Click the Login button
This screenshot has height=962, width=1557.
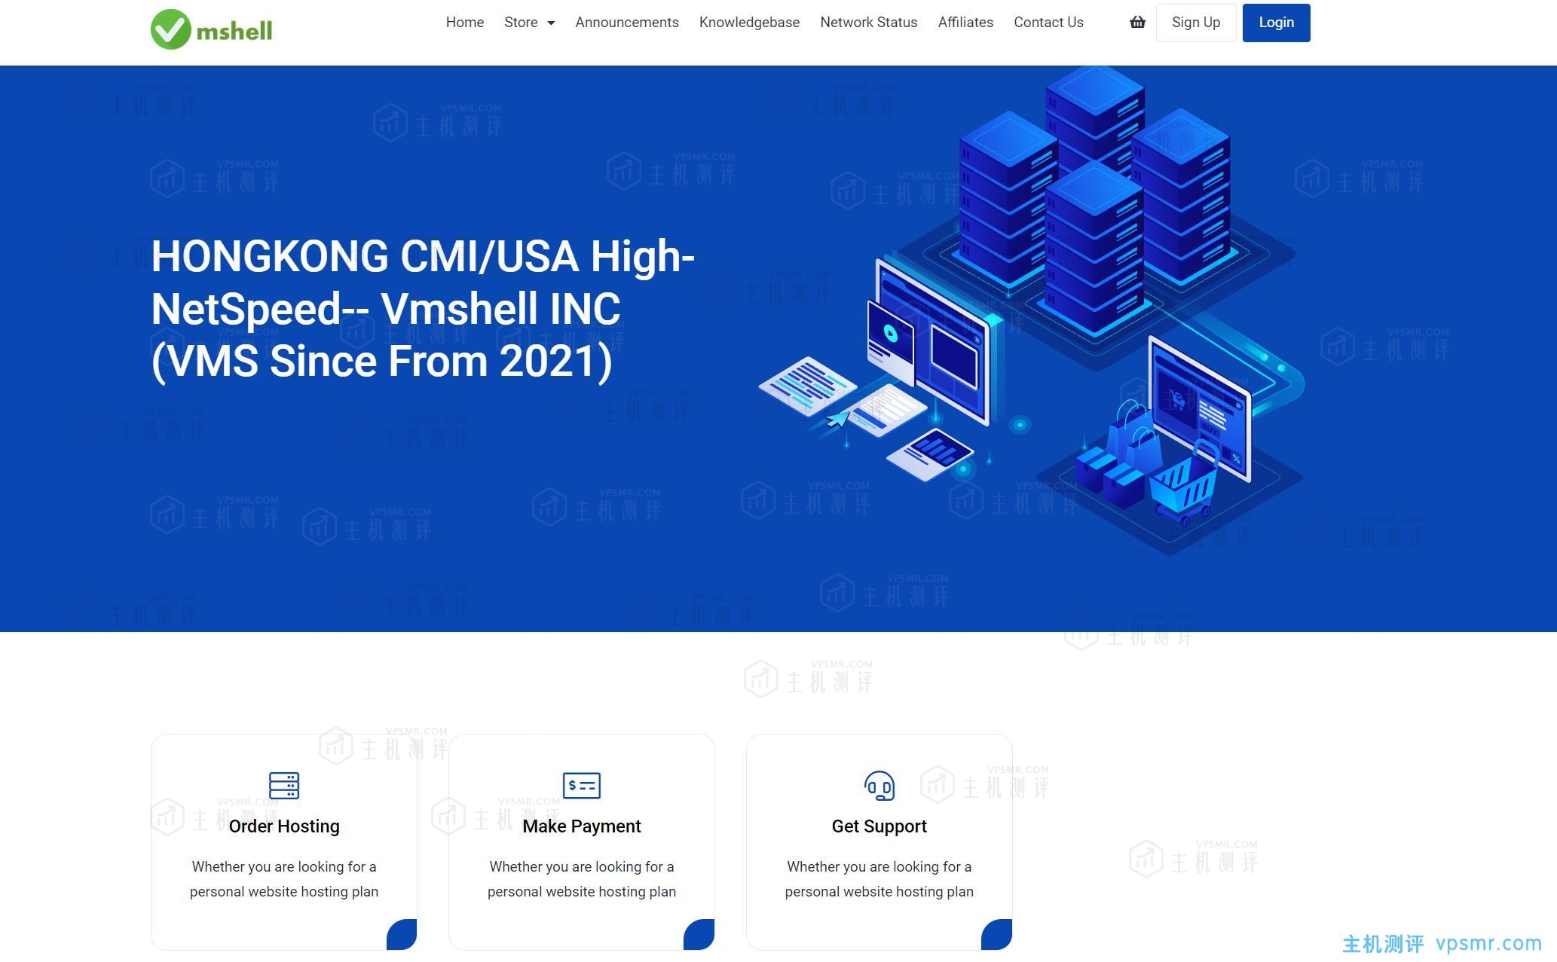(x=1276, y=23)
